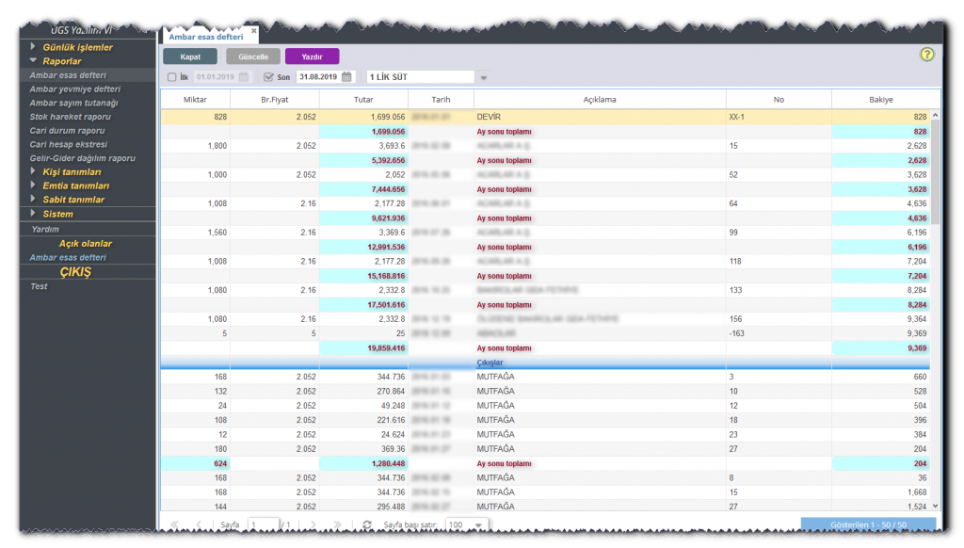
Task: Click the Çıkışlar section header
Action: pyautogui.click(x=490, y=363)
